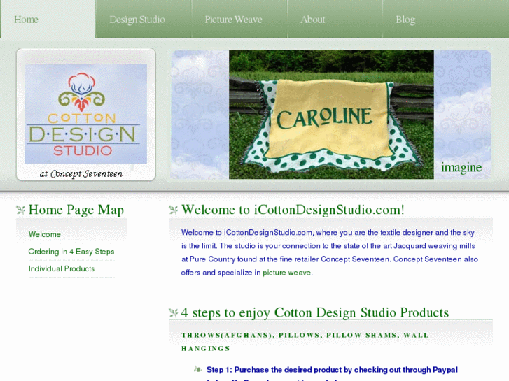Click leaf icon beside Welcome heading
This screenshot has width=509, height=381.
point(174,210)
